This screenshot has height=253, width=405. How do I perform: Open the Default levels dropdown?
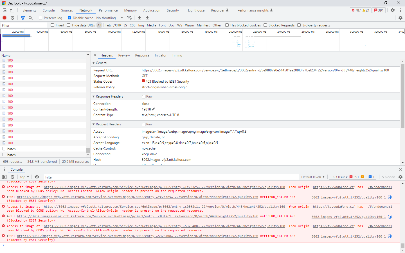[x=313, y=177]
